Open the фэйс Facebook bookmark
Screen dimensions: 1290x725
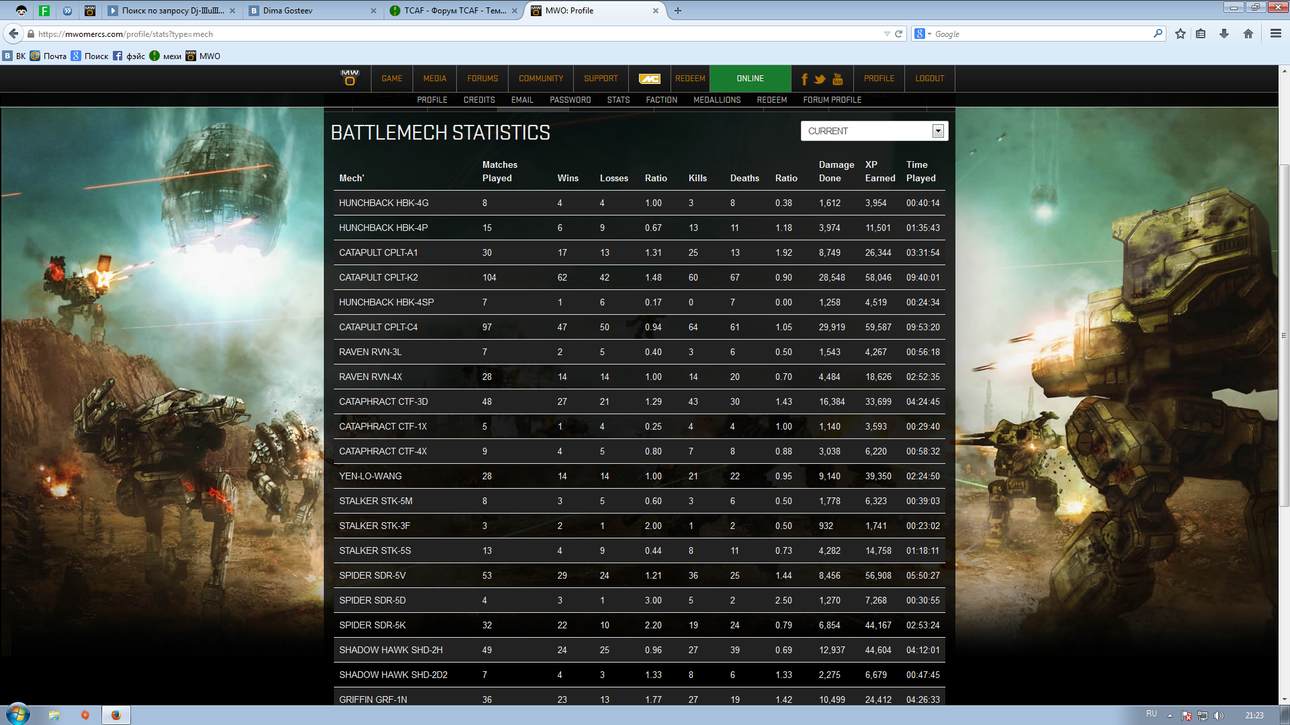point(129,56)
